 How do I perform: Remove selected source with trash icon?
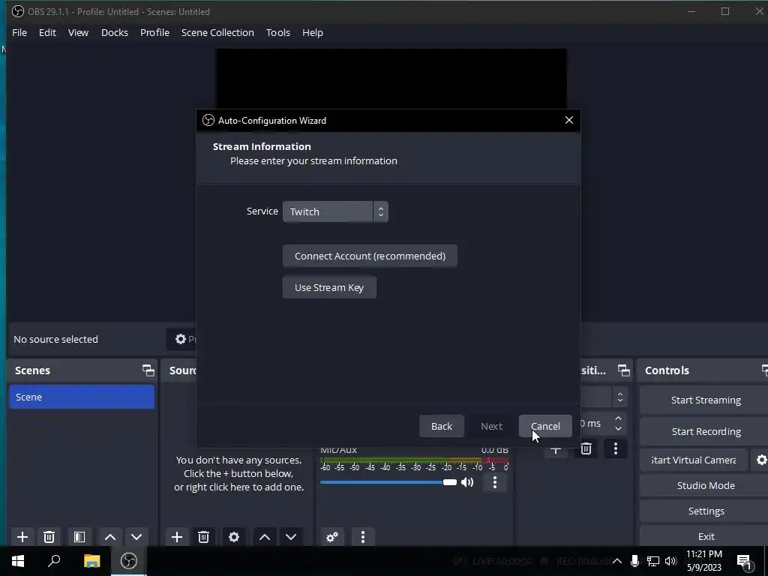pos(204,537)
